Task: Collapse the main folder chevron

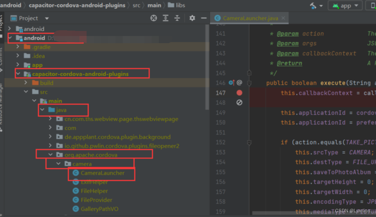Action: pyautogui.click(x=34, y=101)
